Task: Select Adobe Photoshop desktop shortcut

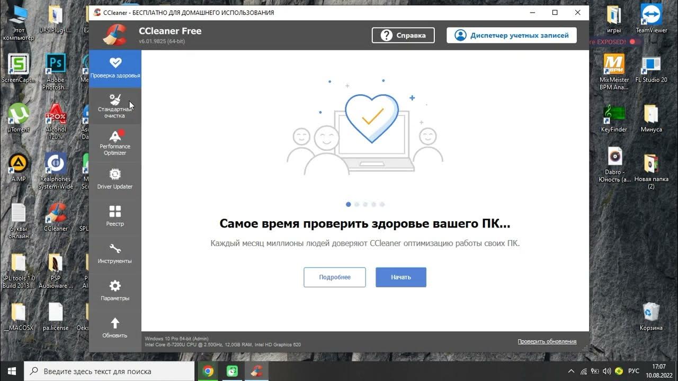Action: (x=55, y=72)
